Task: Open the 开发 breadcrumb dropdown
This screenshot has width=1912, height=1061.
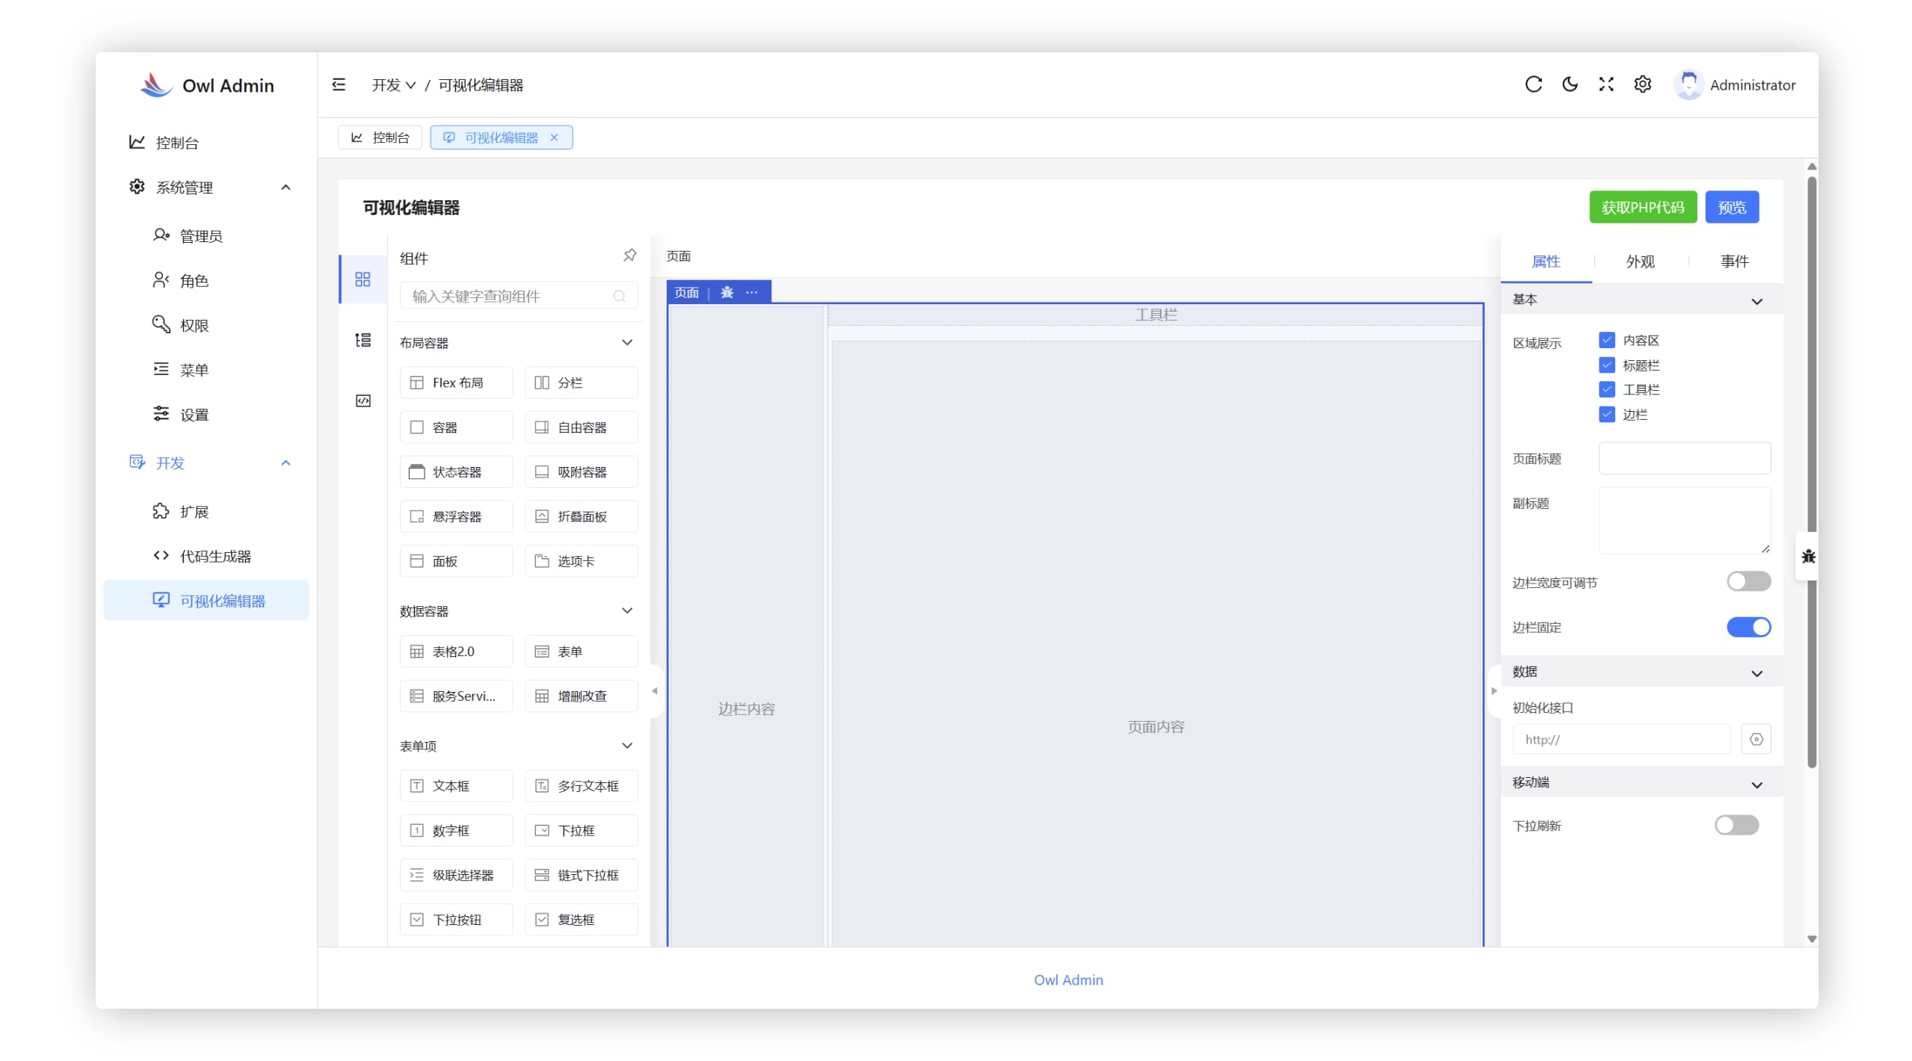Action: [394, 85]
